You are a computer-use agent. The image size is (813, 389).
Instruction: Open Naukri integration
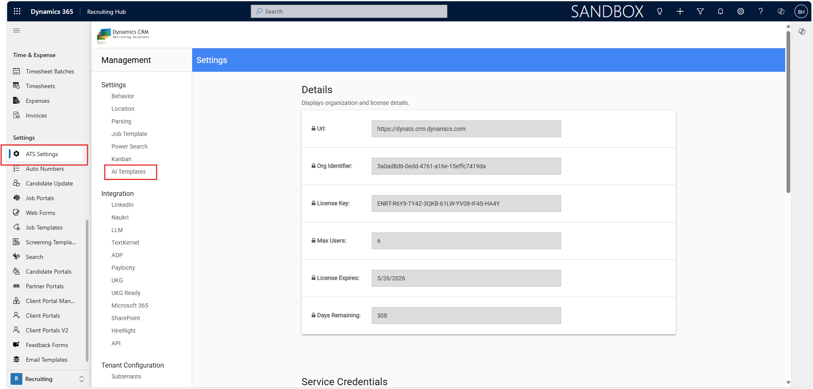[x=120, y=217]
